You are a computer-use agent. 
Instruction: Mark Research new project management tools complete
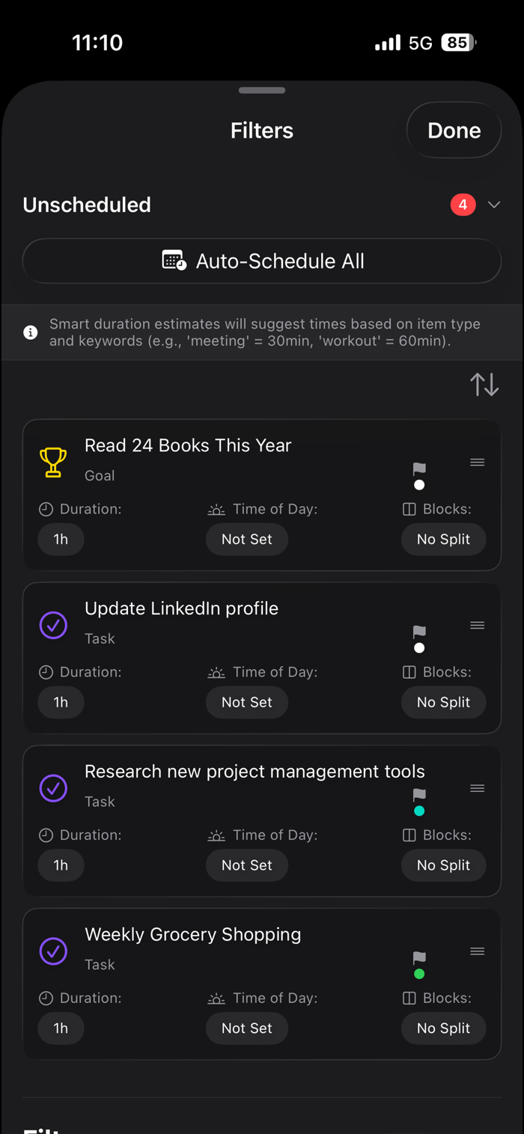[53, 788]
